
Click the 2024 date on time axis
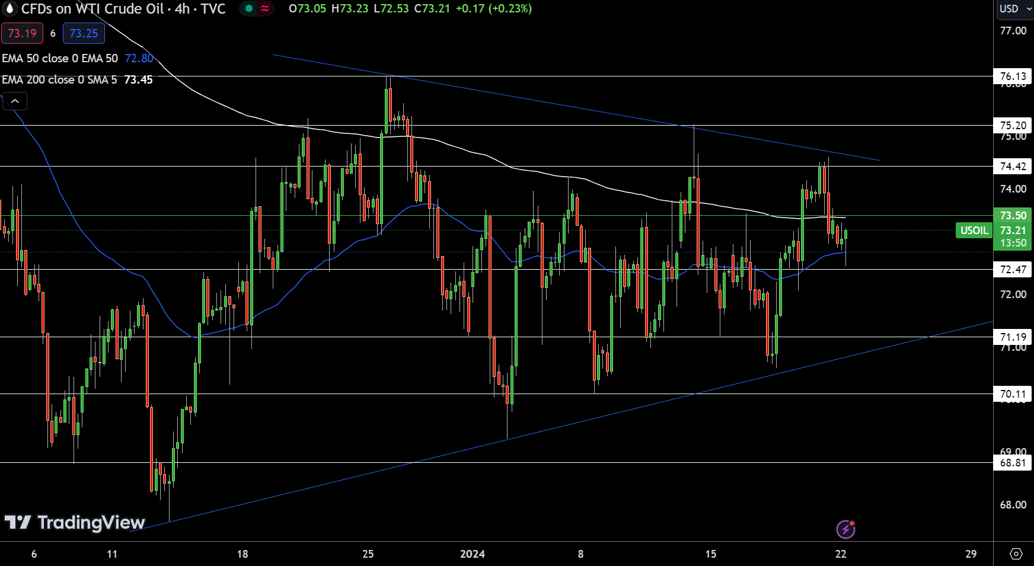[x=473, y=554]
